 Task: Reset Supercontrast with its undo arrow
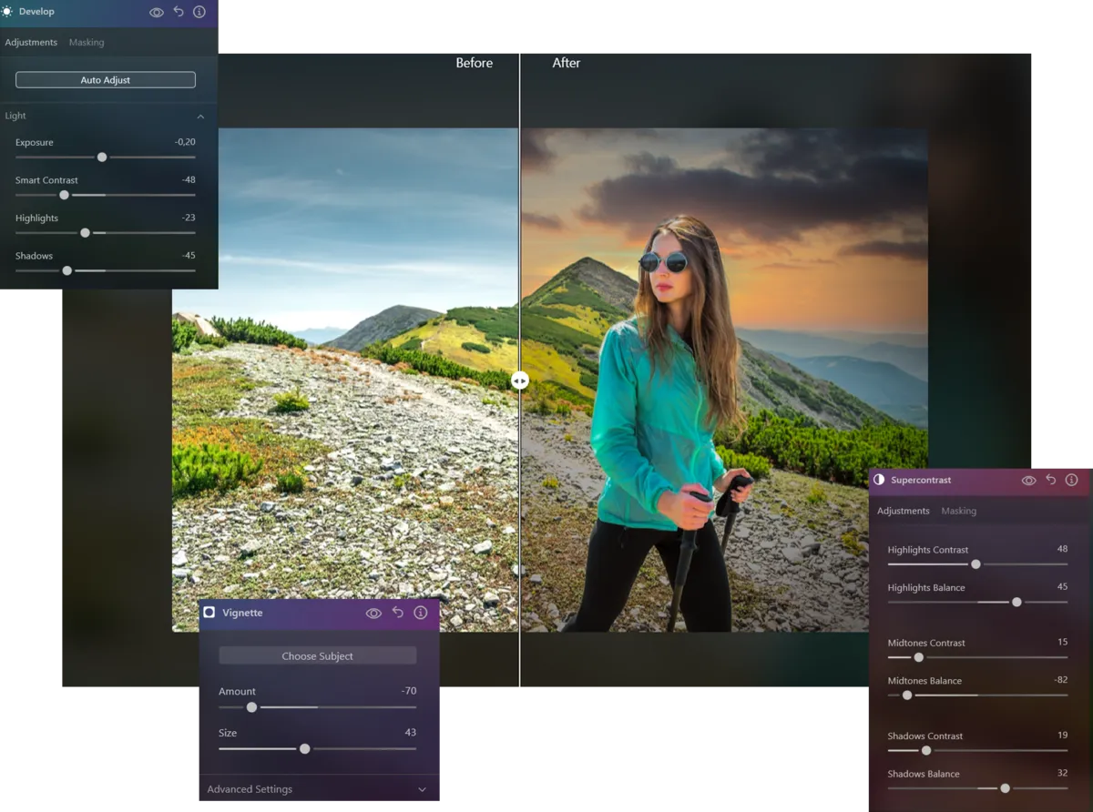click(1050, 480)
